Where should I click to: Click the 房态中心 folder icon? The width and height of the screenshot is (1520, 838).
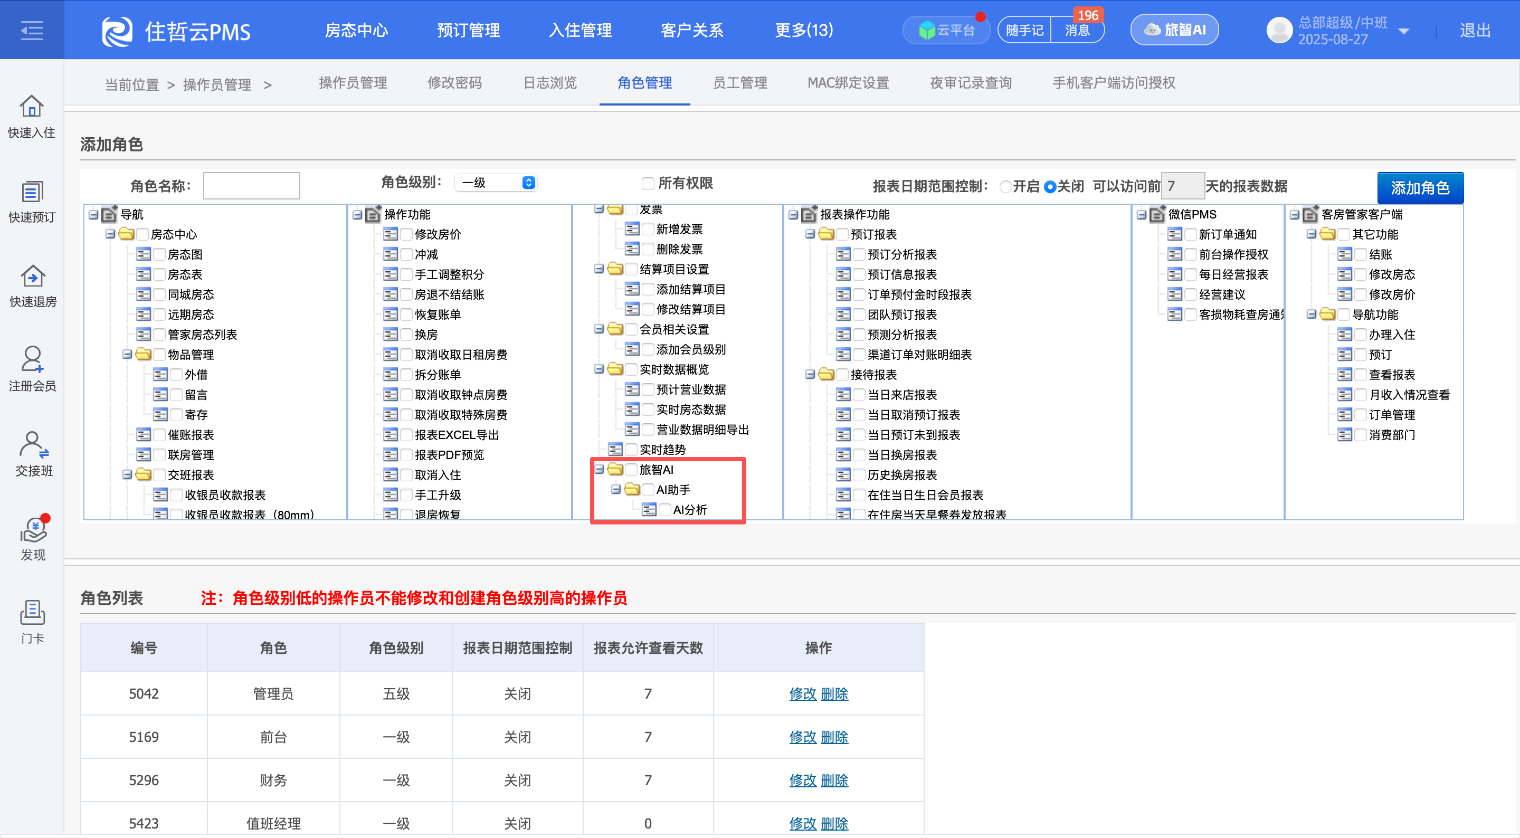[x=126, y=234]
